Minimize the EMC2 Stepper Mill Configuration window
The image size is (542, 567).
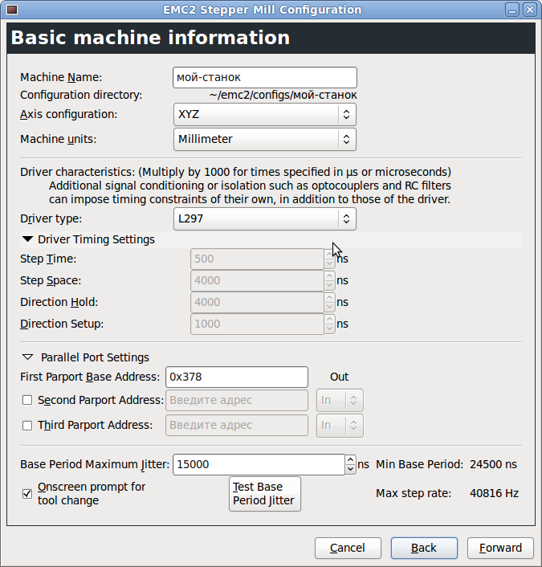pyautogui.click(x=512, y=10)
